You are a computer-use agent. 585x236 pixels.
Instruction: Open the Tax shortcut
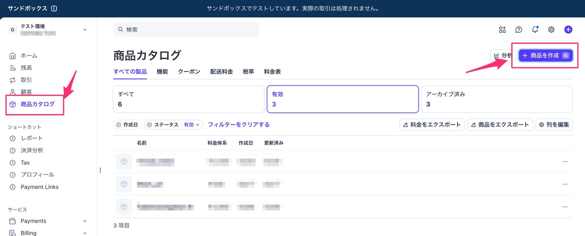coord(20,162)
